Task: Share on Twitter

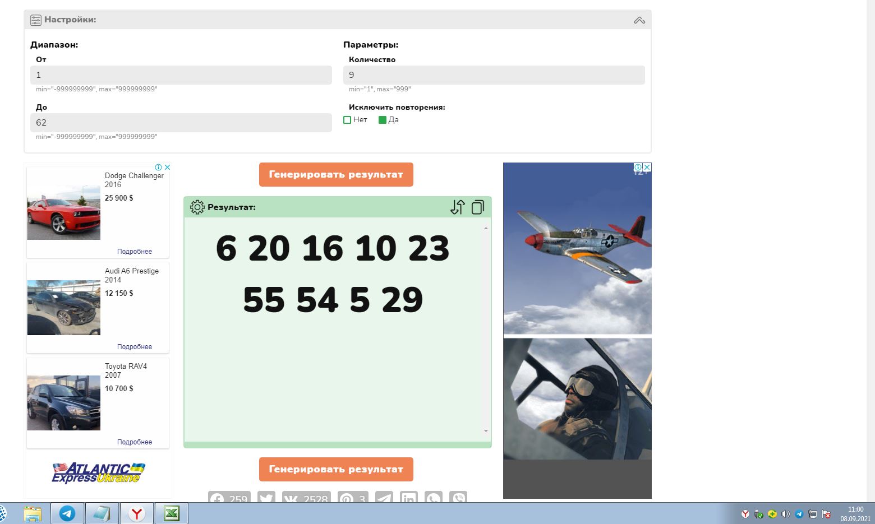Action: pos(266,498)
